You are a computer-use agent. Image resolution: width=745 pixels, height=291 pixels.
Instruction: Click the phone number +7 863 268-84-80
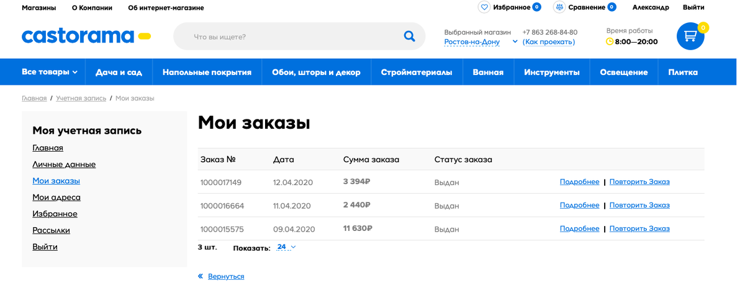[x=550, y=32]
